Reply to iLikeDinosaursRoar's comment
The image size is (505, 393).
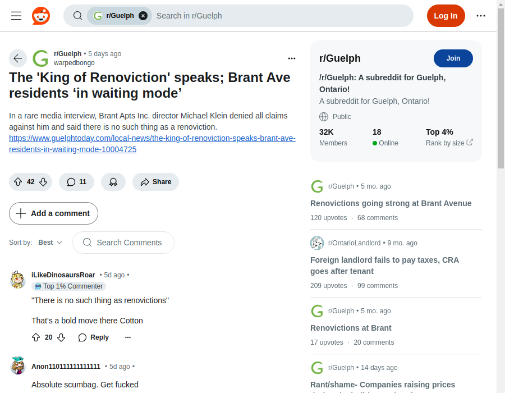(93, 337)
